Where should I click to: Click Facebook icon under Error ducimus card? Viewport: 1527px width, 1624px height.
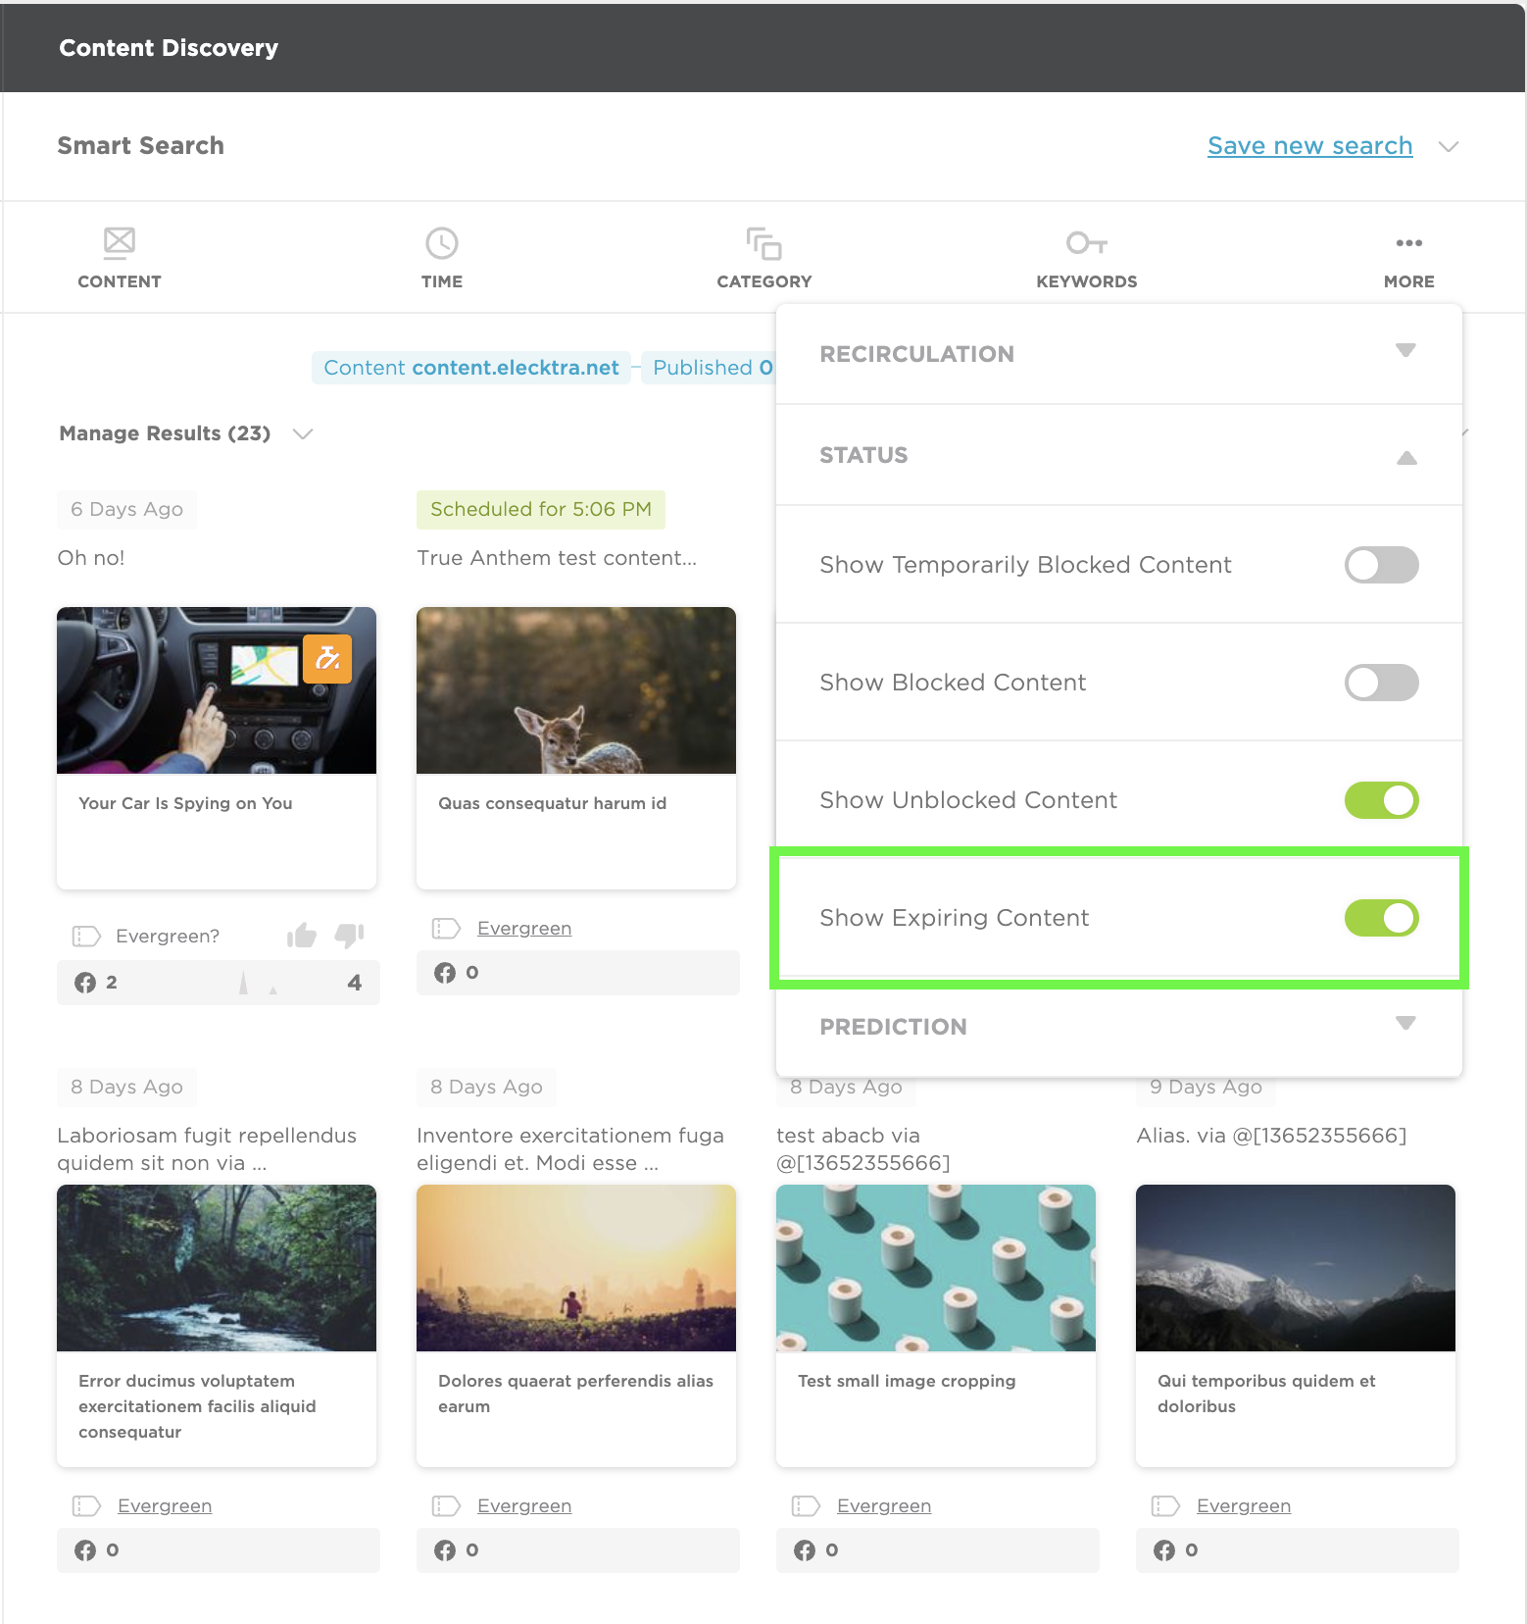pyautogui.click(x=85, y=1549)
